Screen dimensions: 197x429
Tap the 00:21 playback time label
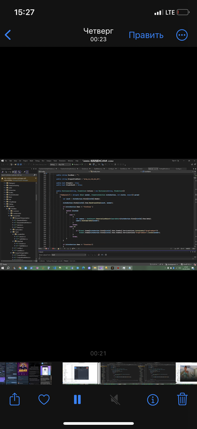(x=98, y=353)
